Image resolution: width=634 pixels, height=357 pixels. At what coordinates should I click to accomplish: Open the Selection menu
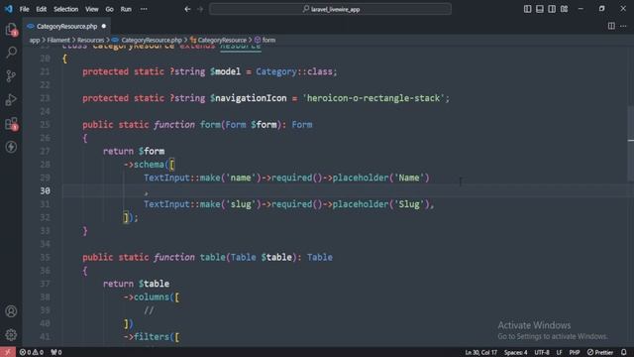66,9
